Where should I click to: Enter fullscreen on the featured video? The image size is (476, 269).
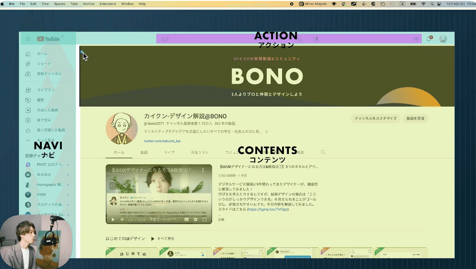pos(205,220)
